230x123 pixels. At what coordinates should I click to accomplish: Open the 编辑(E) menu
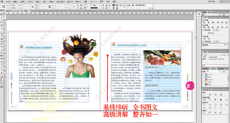[x=15, y=2]
